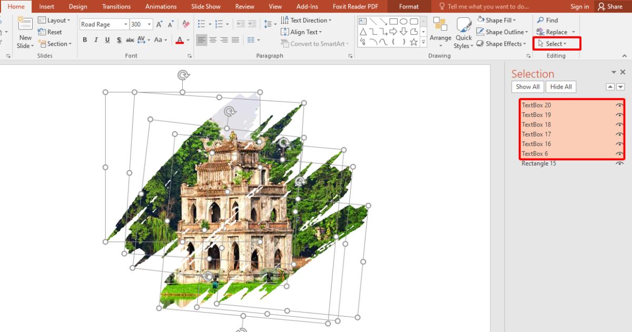Open the font size dropdown

click(x=149, y=24)
